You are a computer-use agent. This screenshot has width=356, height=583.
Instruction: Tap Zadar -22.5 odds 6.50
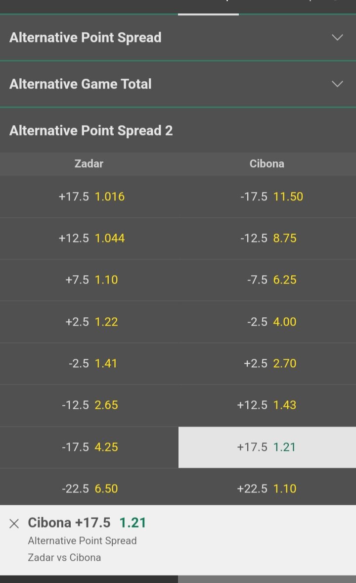pos(89,488)
